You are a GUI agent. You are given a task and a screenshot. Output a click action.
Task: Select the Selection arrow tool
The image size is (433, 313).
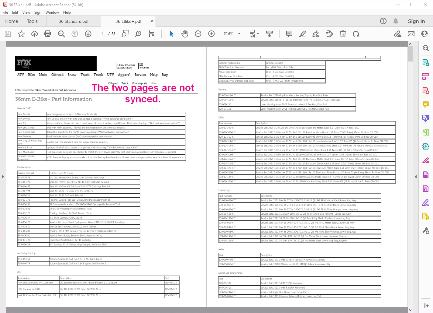coord(171,34)
